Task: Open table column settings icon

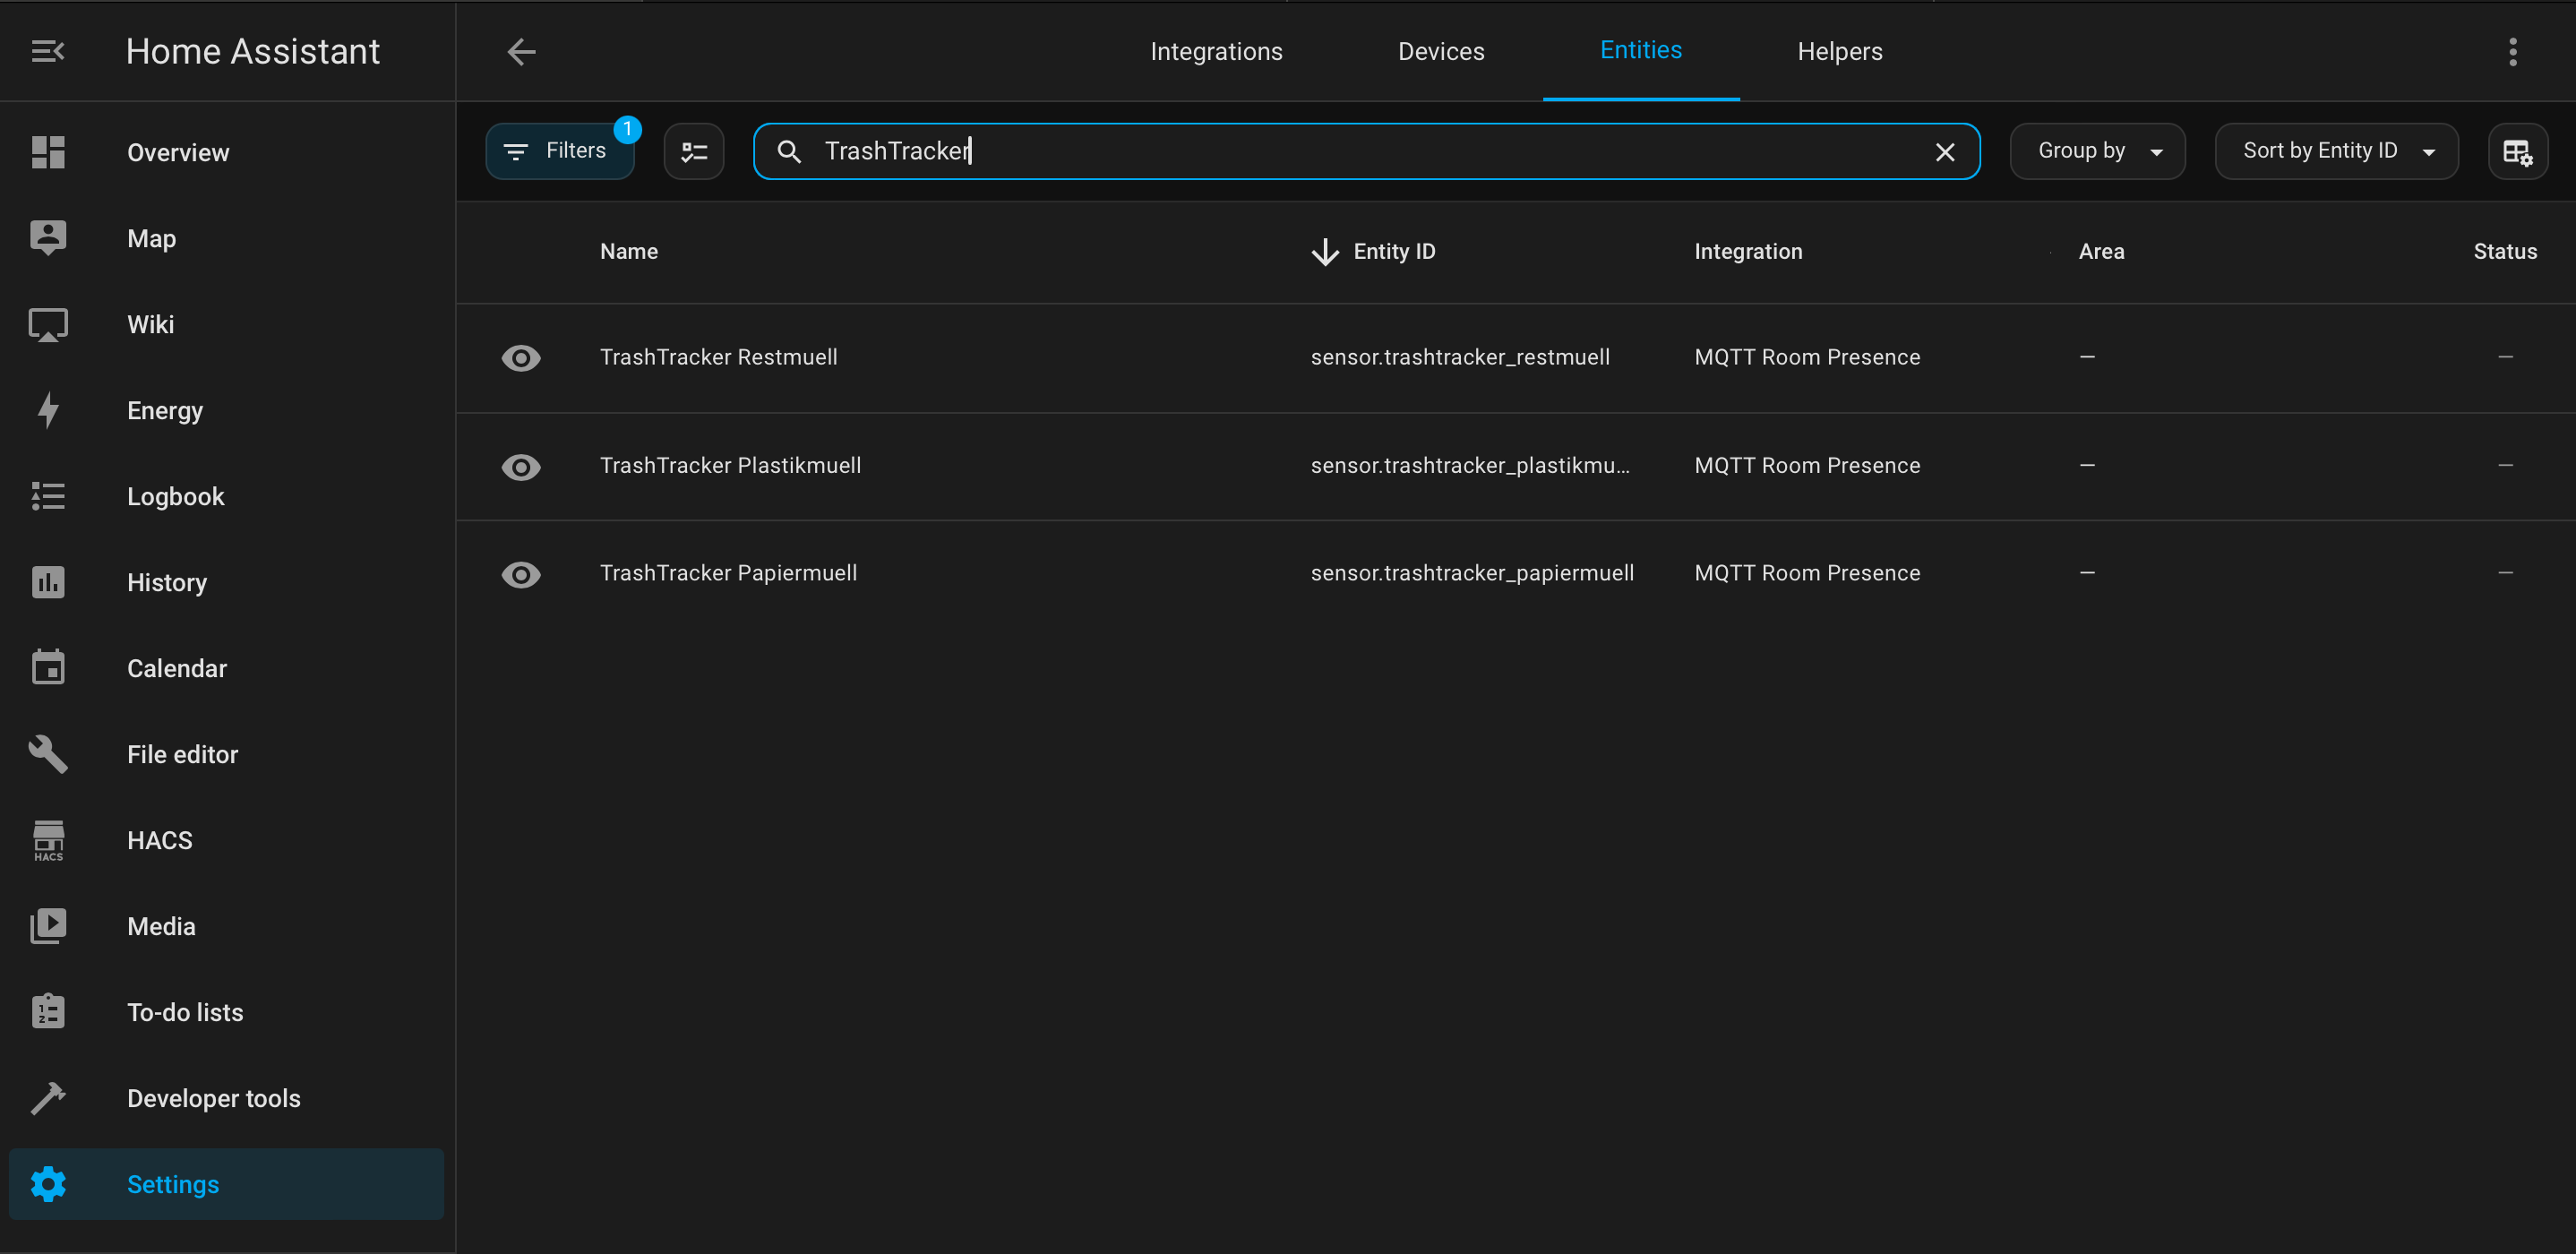Action: tap(2517, 151)
